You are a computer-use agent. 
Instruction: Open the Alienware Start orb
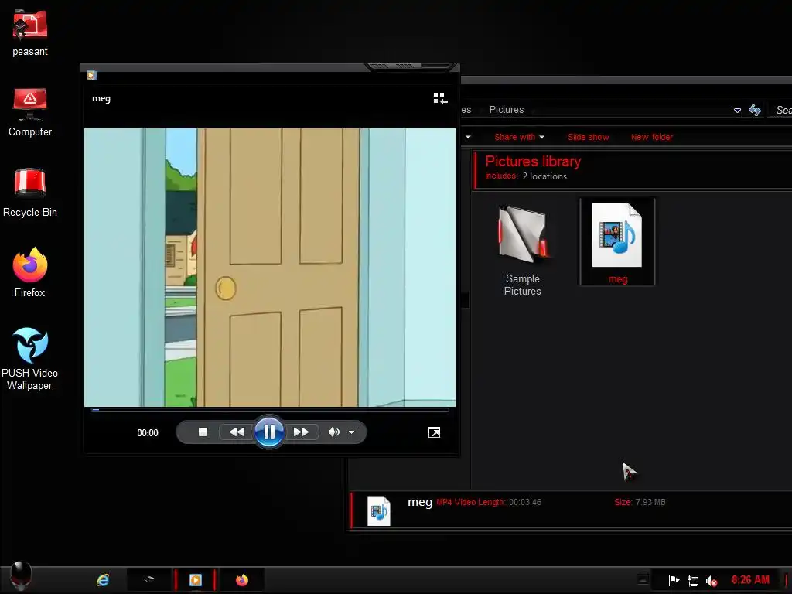(21, 575)
